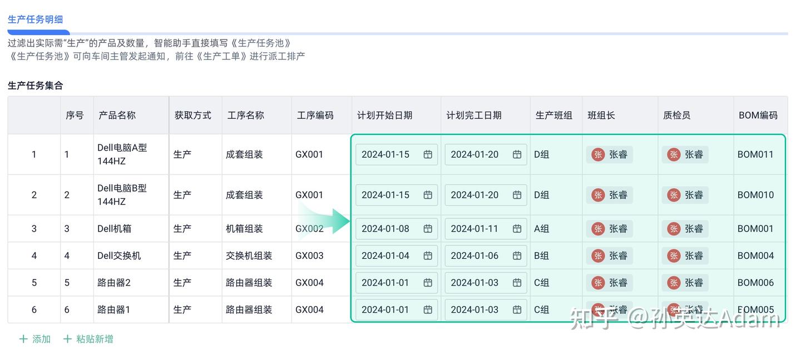The image size is (801, 351).
Task: Open row 5 planned finish date 2024-01-03 picker
Action: 478,283
